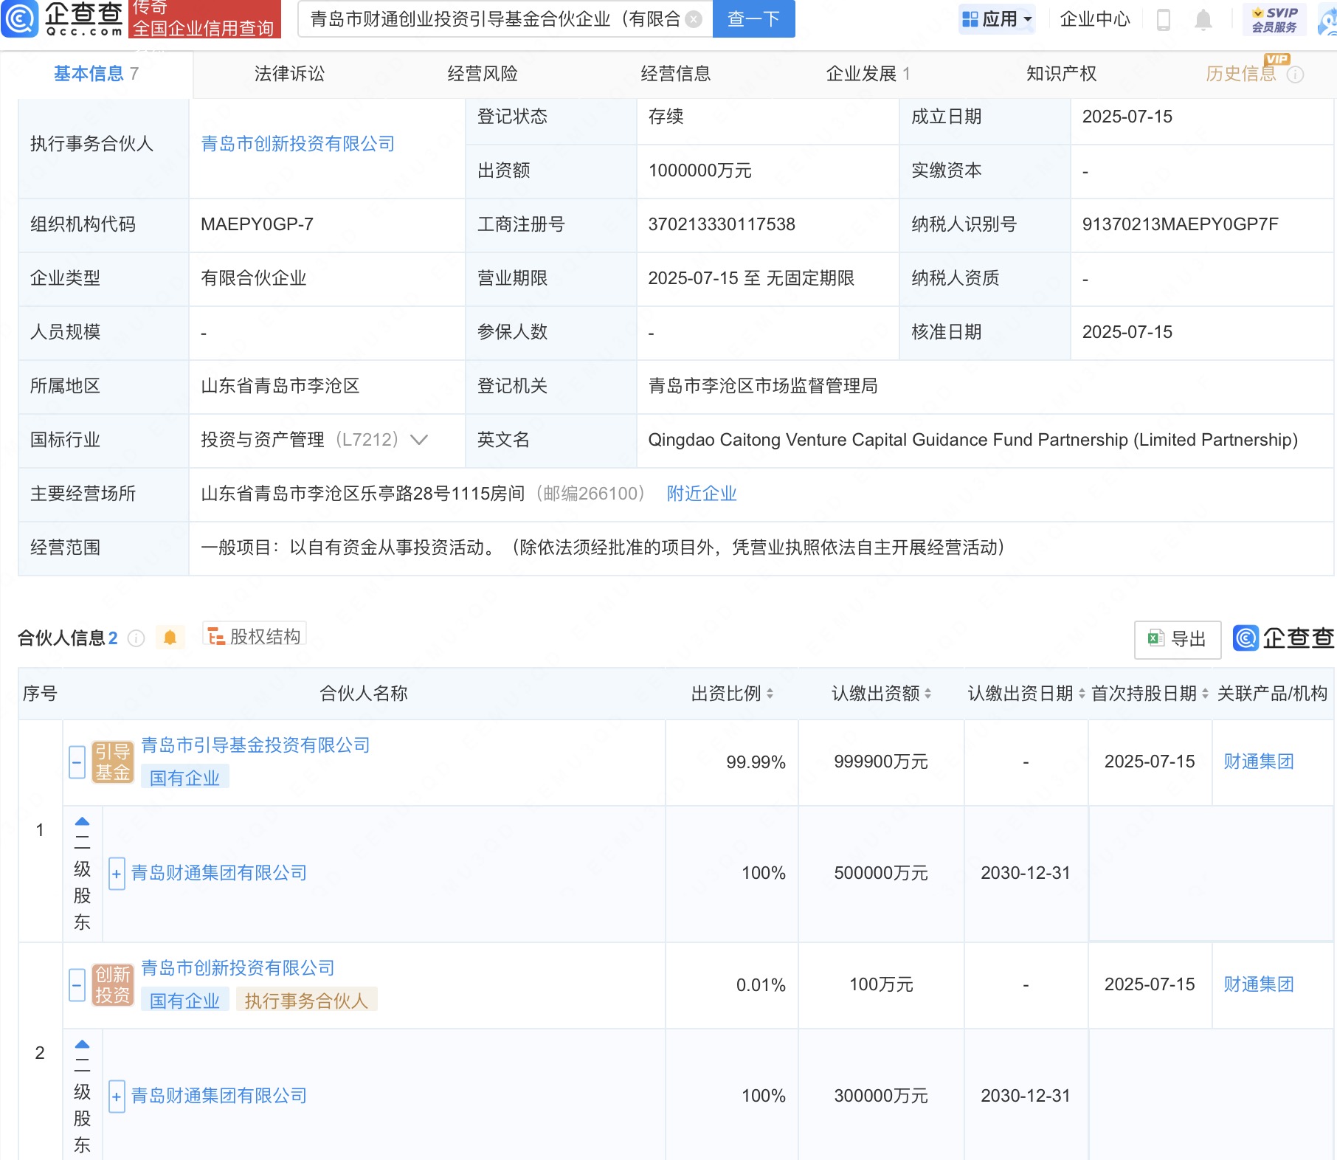Collapse the second 二级股东 section arrow
The width and height of the screenshot is (1337, 1160).
tap(82, 1044)
